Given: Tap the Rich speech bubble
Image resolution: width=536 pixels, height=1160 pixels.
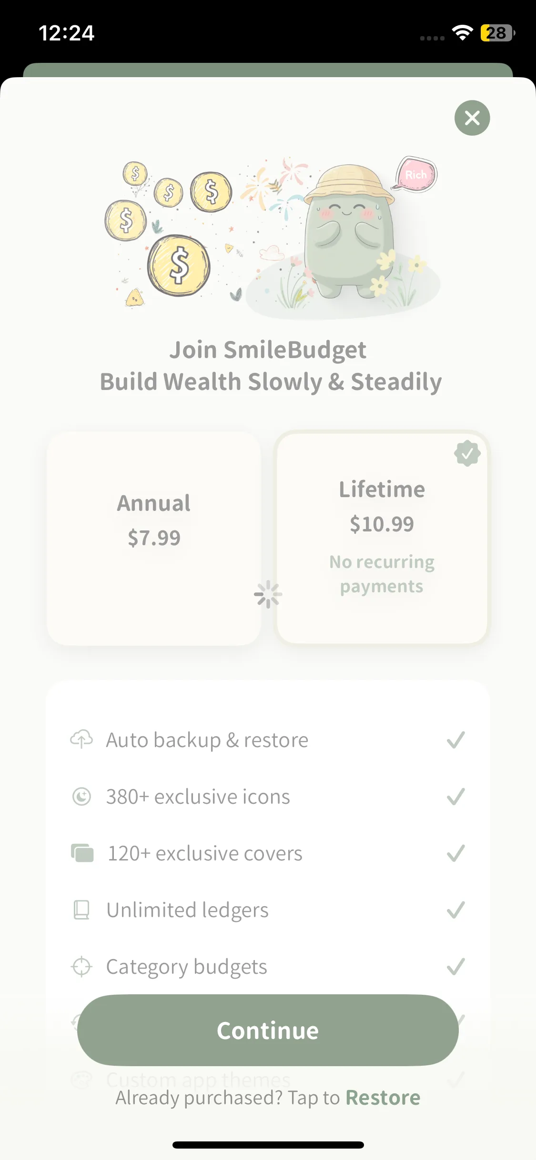Looking at the screenshot, I should 415,175.
